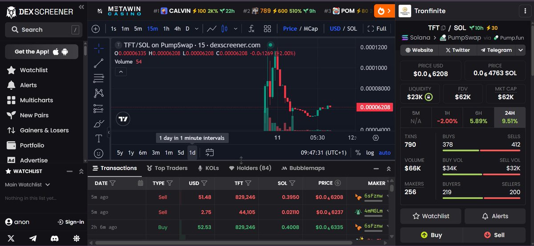Open the forecasting and measurement tools
Image resolution: width=534 pixels, height=246 pixels.
pyautogui.click(x=99, y=109)
